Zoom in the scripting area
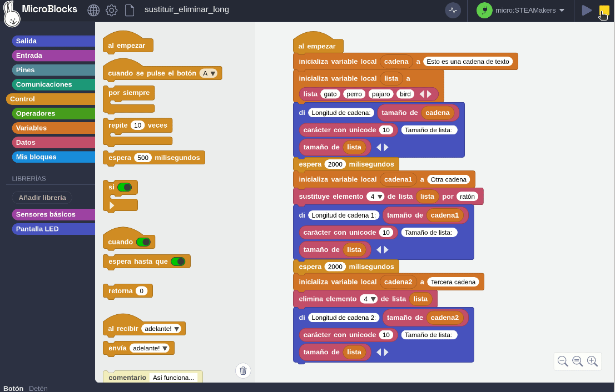The width and height of the screenshot is (615, 392). click(x=592, y=361)
